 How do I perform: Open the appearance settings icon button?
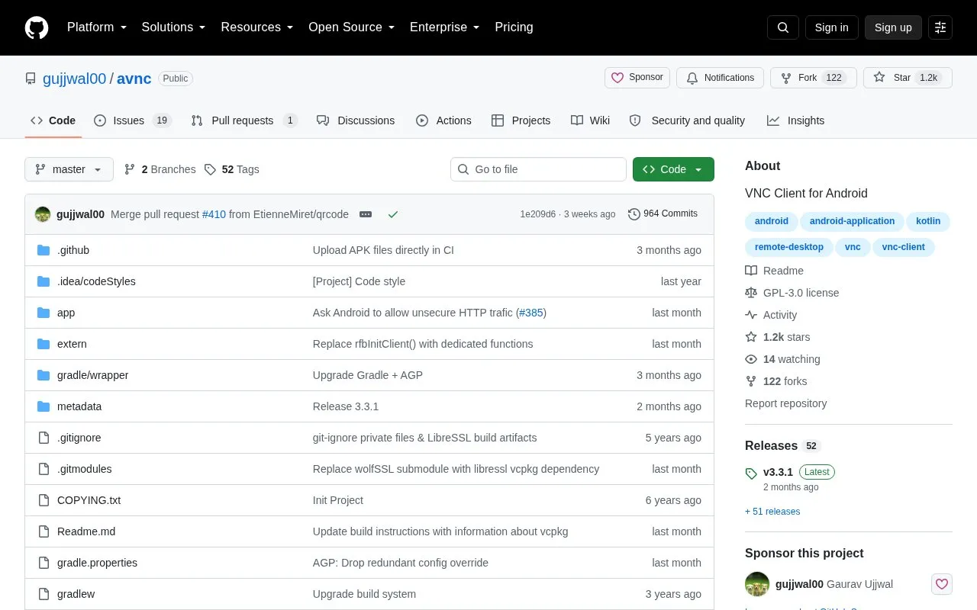[940, 27]
